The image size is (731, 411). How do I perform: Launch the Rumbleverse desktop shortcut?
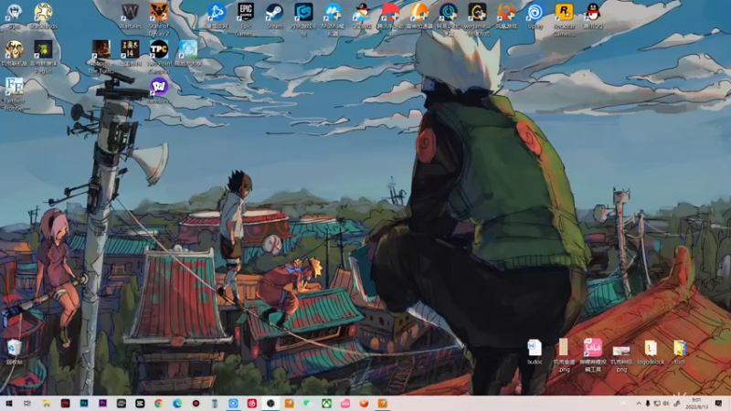159,90
